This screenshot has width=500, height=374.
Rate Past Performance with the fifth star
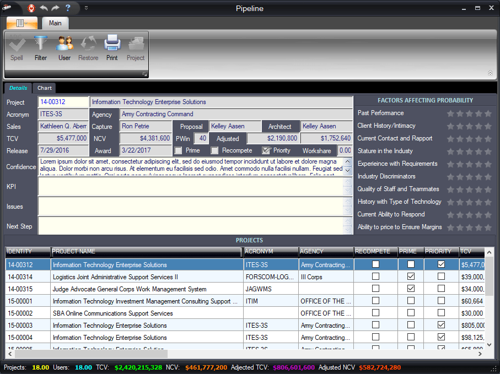click(488, 113)
